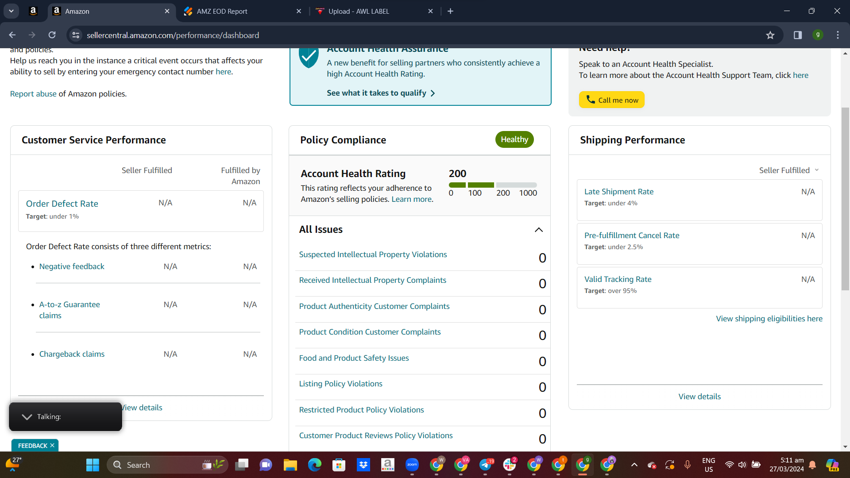Image resolution: width=850 pixels, height=478 pixels.
Task: Expand the Talking overlay chevron
Action: (27, 417)
